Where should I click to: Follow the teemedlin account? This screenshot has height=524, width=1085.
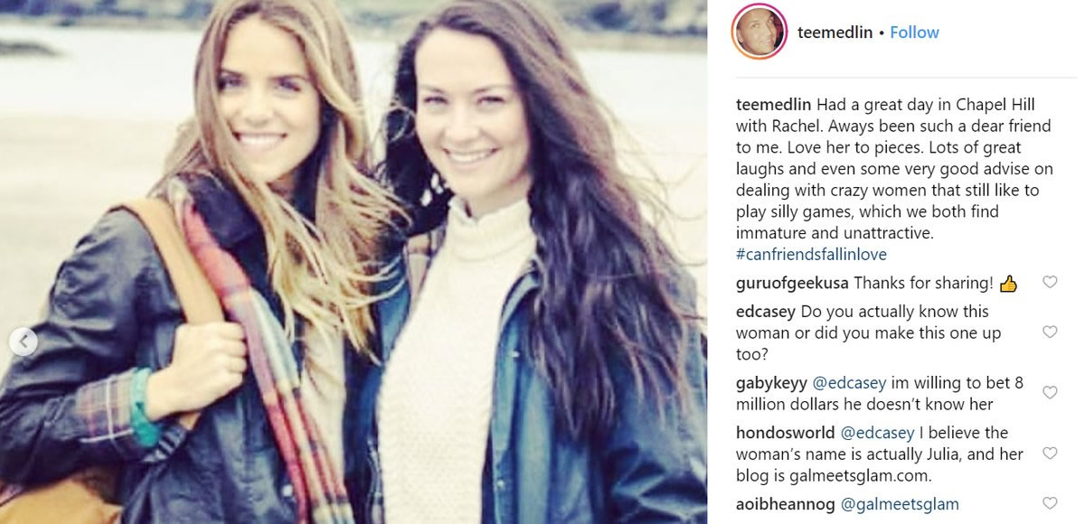coord(914,33)
